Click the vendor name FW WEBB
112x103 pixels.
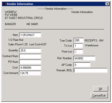coord(11,15)
